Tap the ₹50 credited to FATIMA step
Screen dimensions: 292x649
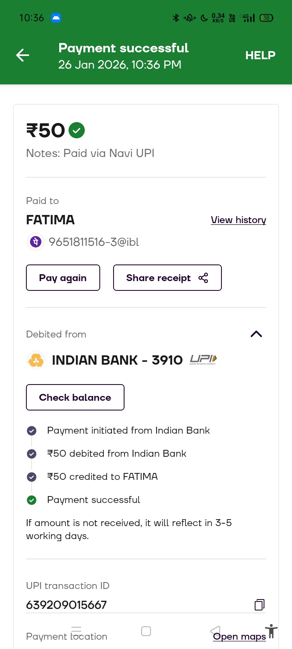coord(102,477)
